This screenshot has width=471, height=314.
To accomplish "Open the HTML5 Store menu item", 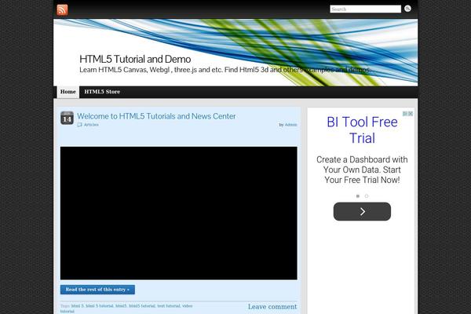I will 102,92.
